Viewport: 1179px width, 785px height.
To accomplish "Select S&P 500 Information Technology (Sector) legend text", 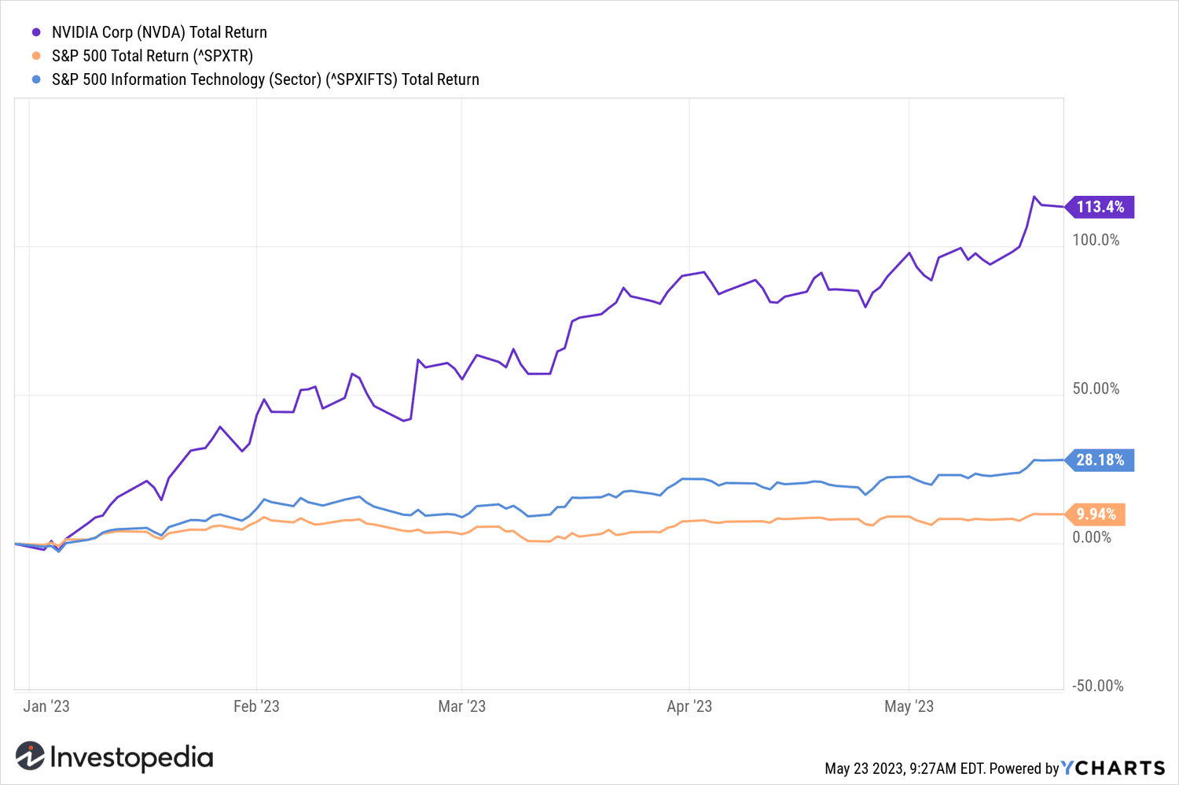I will pos(266,79).
